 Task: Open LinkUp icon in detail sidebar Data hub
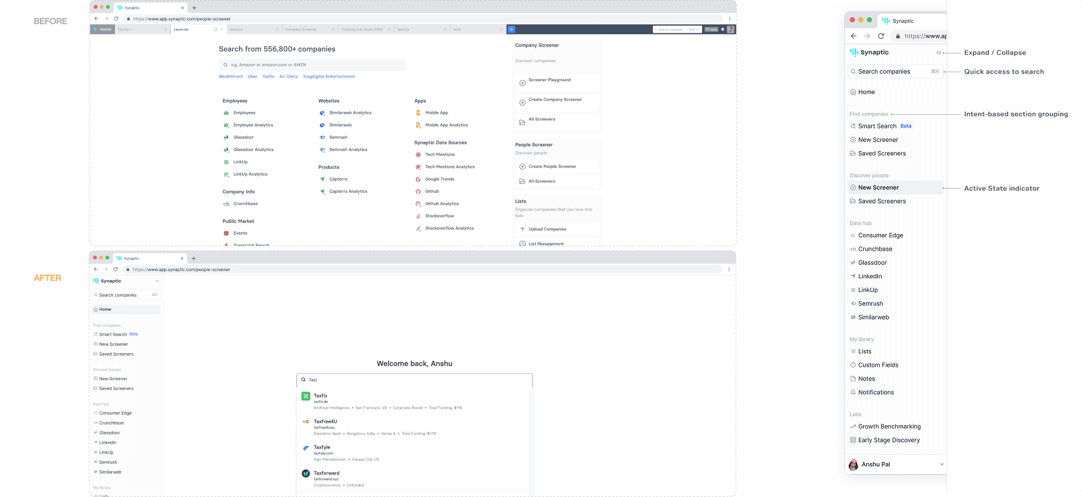[x=853, y=290]
